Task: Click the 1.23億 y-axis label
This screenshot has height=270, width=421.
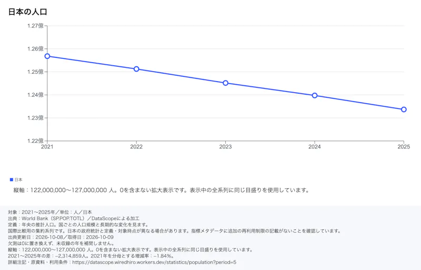Action: click(x=35, y=118)
